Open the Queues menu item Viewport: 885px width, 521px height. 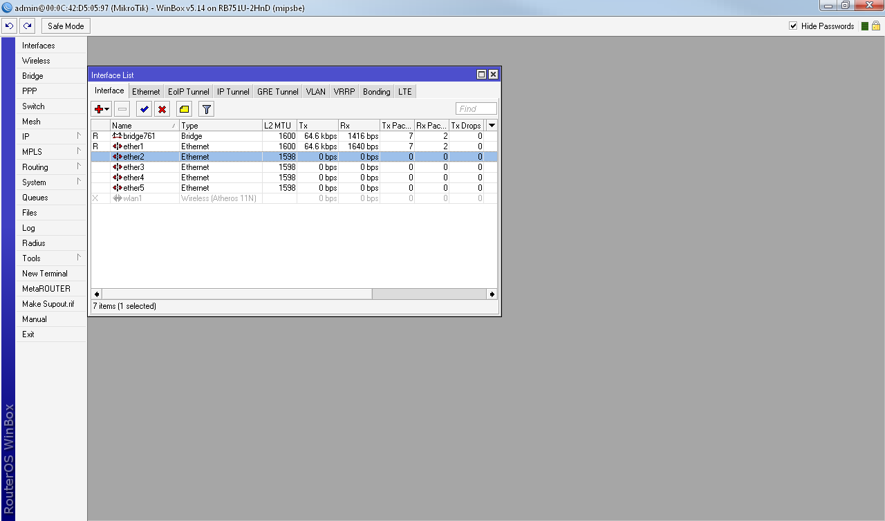51,198
